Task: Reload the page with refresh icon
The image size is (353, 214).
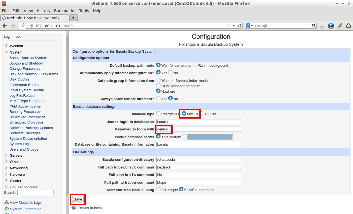Action: coord(240,26)
